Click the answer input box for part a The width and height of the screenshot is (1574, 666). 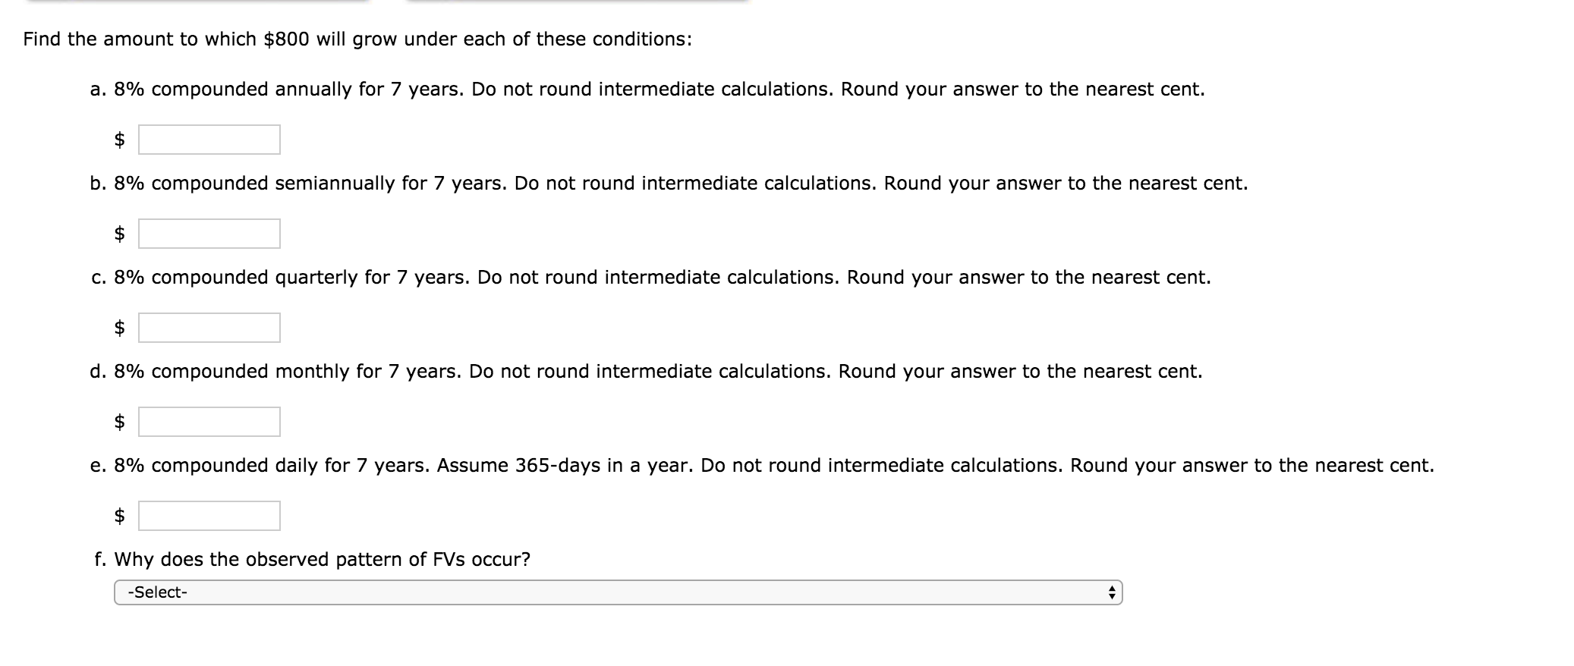pos(209,140)
